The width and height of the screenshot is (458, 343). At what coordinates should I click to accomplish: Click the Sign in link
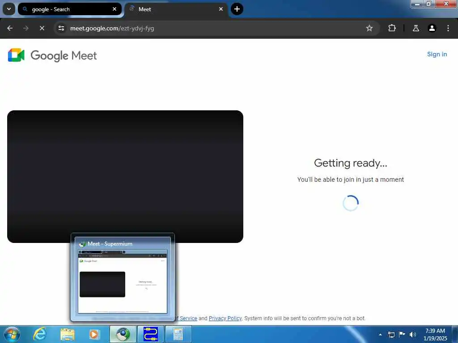(x=437, y=54)
